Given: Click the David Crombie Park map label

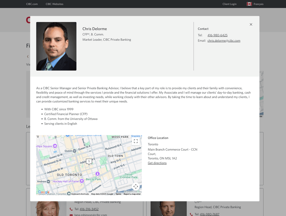Looking at the screenshot, I should (129, 176).
